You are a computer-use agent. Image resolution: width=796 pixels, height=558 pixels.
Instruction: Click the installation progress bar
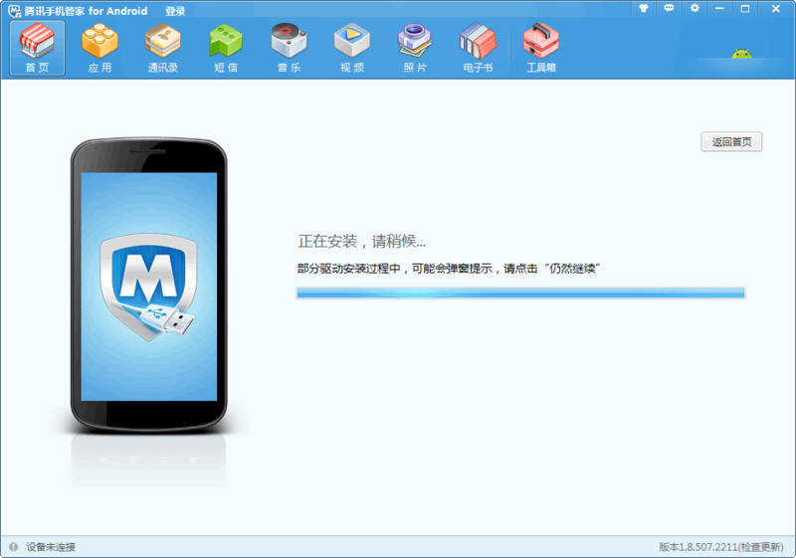click(x=520, y=292)
